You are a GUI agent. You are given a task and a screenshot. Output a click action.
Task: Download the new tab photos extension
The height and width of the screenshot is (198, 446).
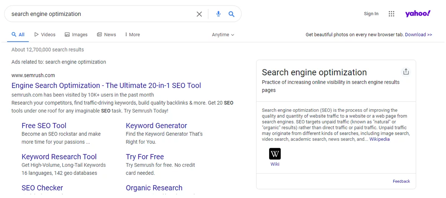pos(418,35)
